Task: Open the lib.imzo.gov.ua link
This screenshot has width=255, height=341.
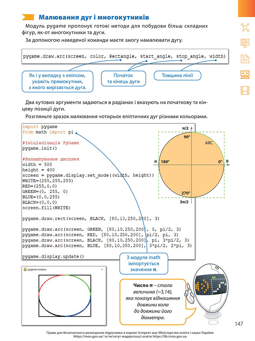Action: (x=170, y=337)
